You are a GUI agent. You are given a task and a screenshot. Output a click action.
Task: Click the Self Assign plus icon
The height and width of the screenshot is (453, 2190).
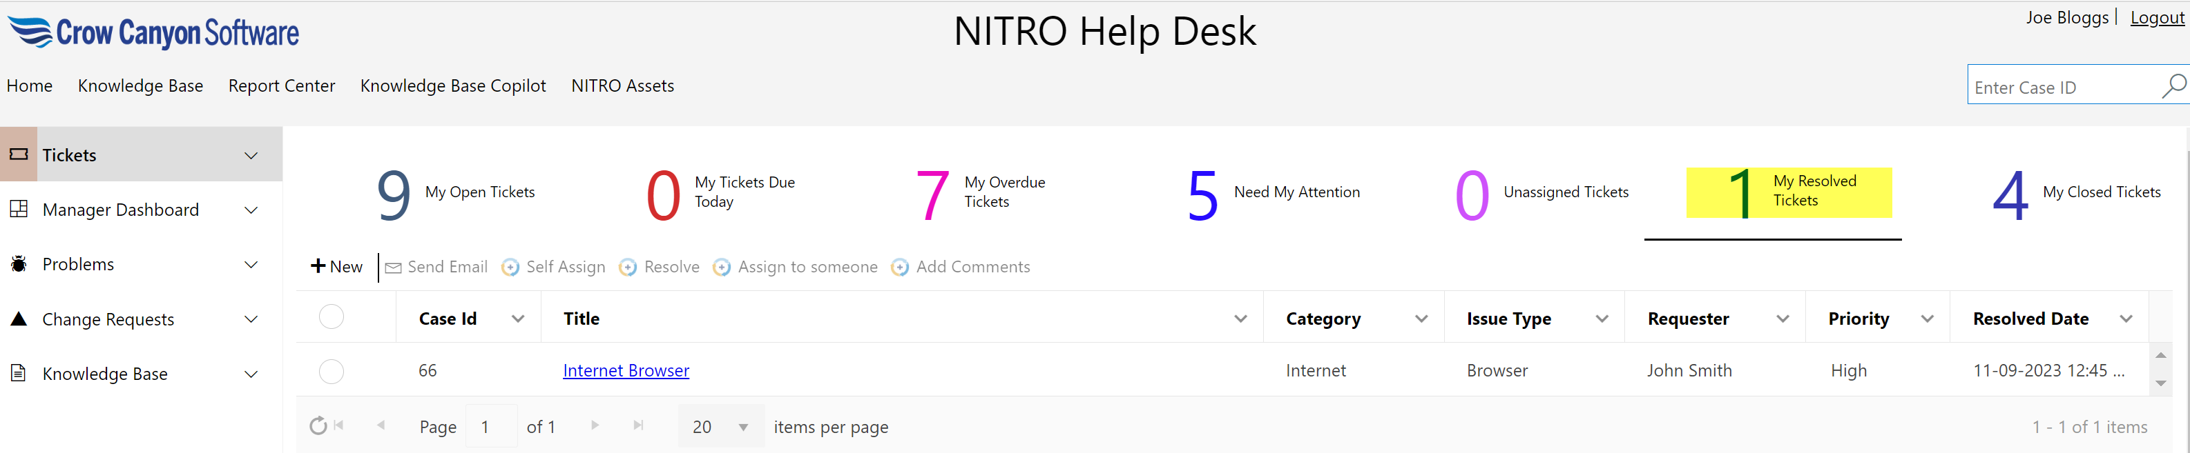point(510,268)
